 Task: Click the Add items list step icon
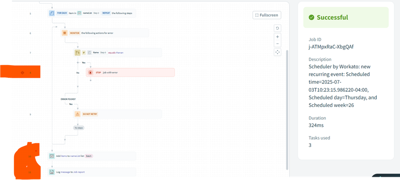tap(52, 156)
